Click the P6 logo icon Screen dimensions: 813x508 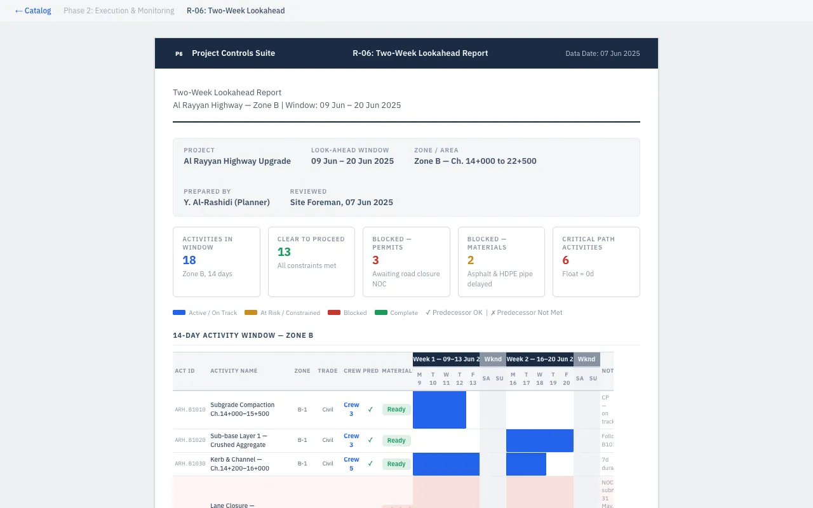click(x=179, y=54)
